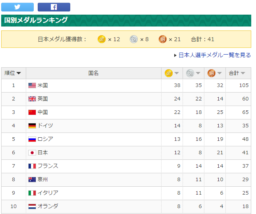Click the Australia flag icon beside 豪州
Viewport: 256px width, 214px height.
(32, 180)
